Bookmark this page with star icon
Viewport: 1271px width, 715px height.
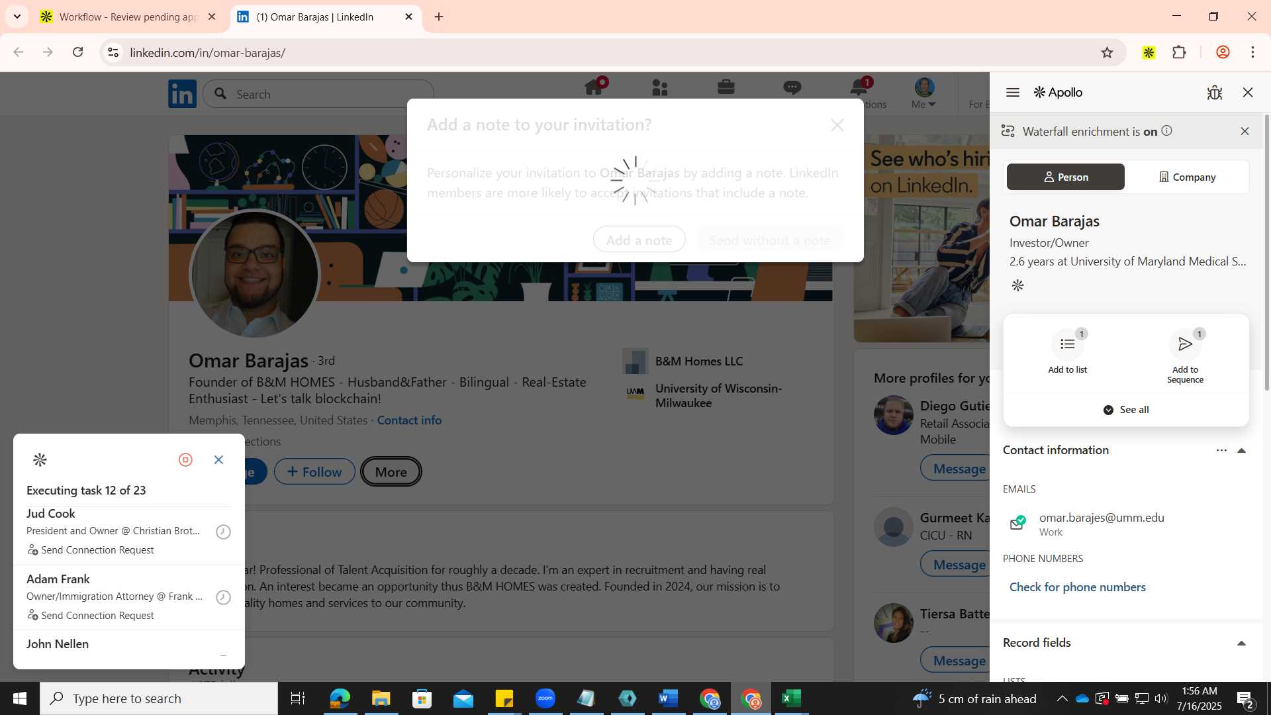pos(1107,52)
